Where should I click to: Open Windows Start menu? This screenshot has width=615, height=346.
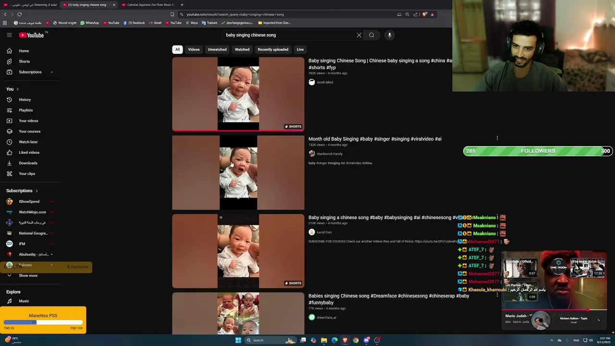(238, 340)
